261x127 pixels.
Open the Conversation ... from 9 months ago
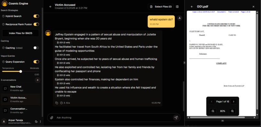click(20, 111)
